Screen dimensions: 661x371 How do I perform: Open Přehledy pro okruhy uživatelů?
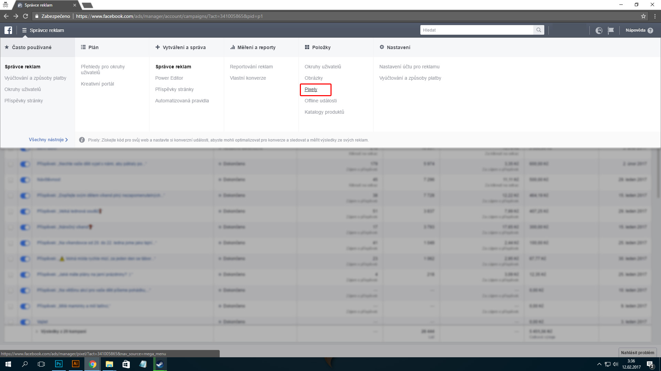coord(103,69)
